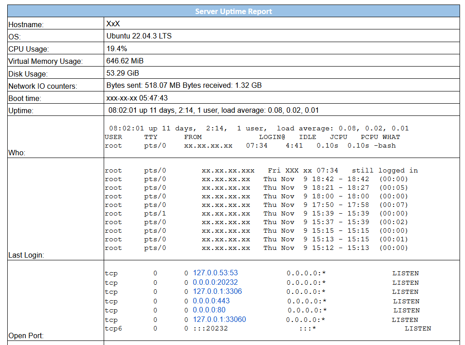Image resolution: width=465 pixels, height=345 pixels.
Task: Select the 646.62 MiB value
Action: tap(125, 61)
